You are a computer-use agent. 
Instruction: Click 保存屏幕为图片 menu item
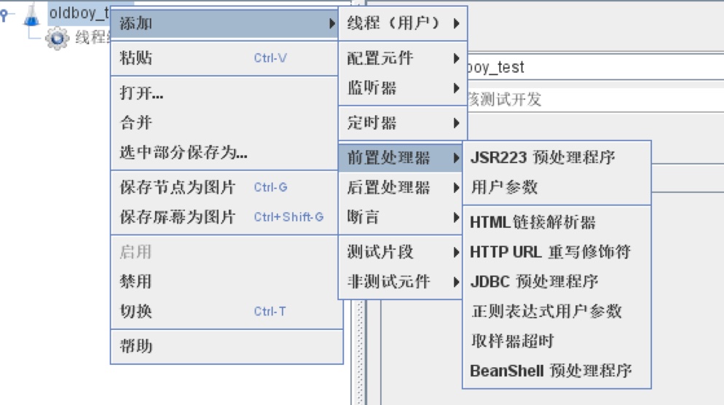(x=177, y=217)
